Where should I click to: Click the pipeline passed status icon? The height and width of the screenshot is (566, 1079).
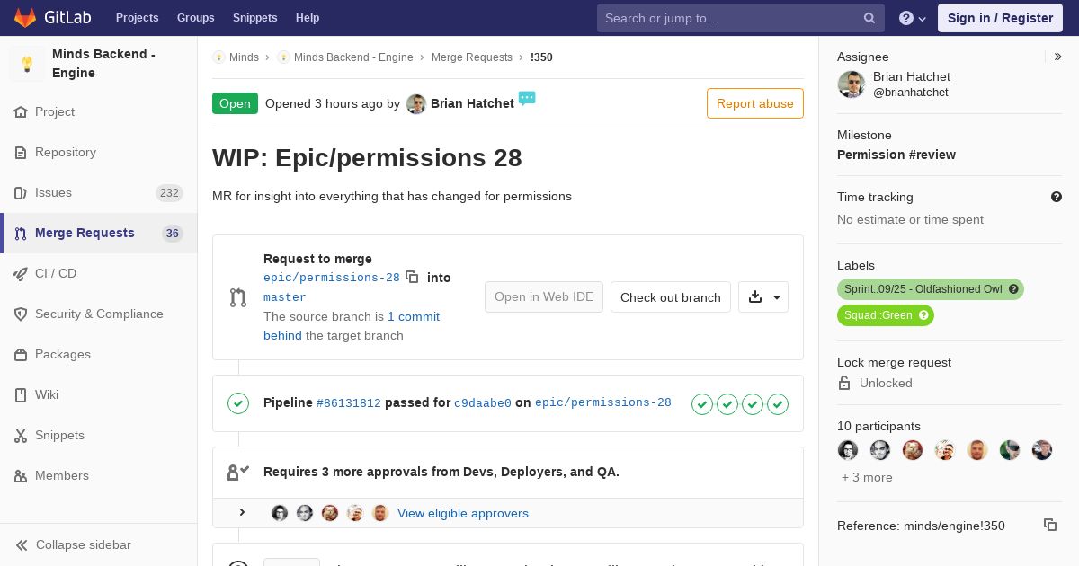(x=238, y=403)
